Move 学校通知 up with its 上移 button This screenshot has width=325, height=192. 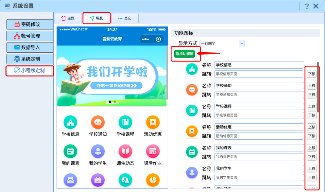(312, 86)
